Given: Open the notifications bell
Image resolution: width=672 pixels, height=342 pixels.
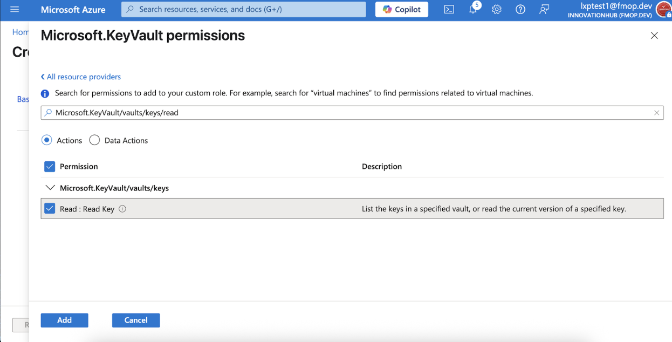Looking at the screenshot, I should [x=473, y=10].
